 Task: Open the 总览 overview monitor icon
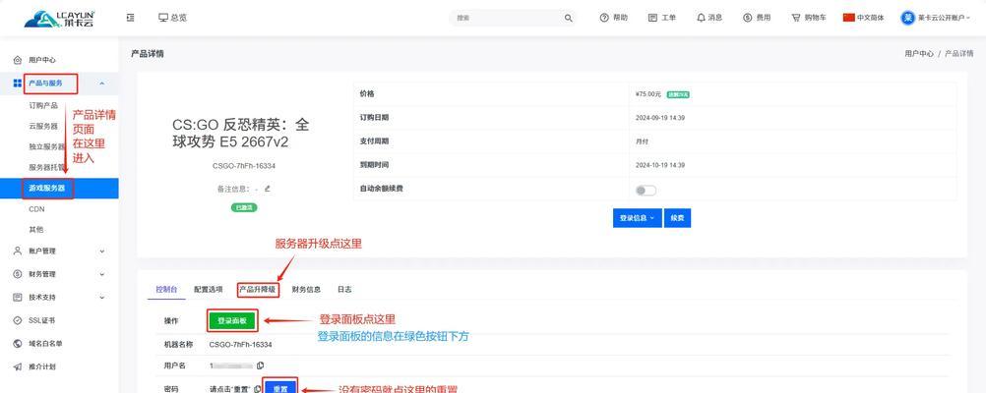tap(163, 18)
